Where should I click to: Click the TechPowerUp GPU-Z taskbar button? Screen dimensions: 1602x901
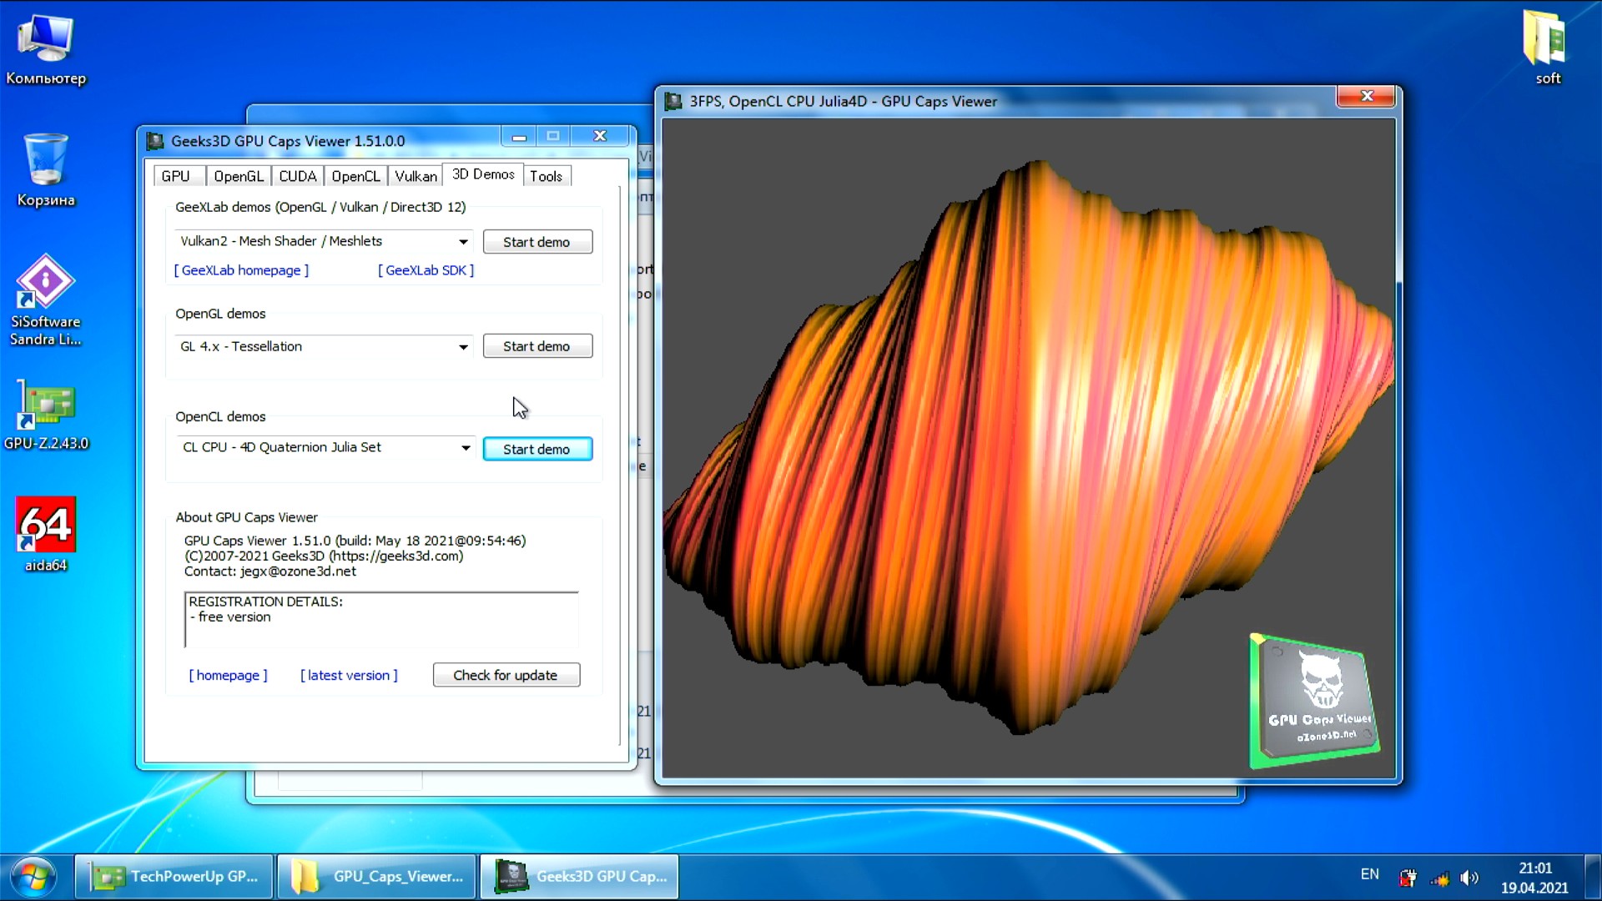click(175, 877)
